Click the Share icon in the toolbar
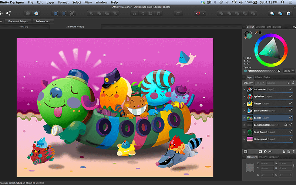The height and width of the screenshot is (185, 296). 8,13
